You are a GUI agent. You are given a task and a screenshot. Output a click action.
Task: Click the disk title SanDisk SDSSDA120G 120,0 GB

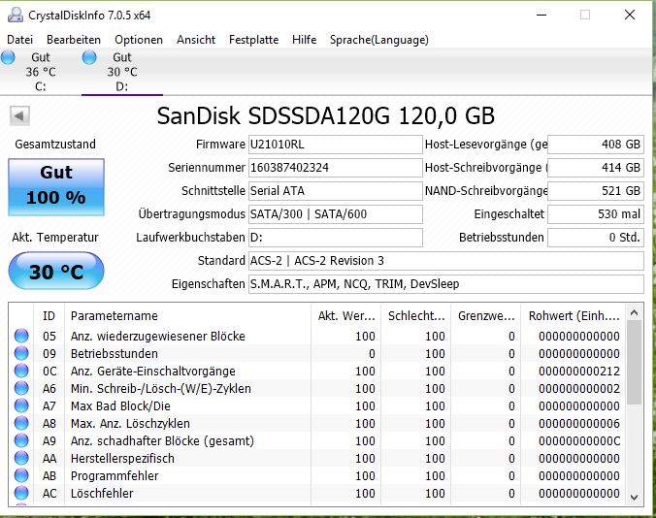pos(325,115)
